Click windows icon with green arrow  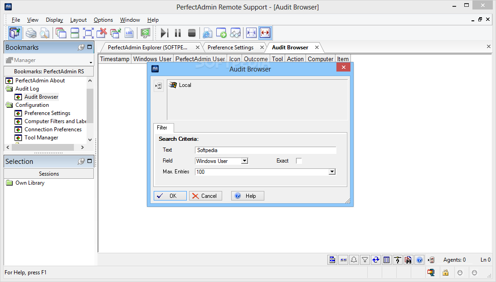116,33
